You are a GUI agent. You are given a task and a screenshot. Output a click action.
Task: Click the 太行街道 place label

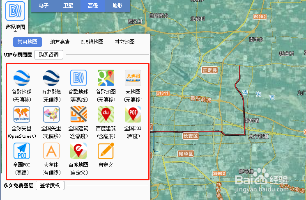pyautogui.click(x=259, y=136)
